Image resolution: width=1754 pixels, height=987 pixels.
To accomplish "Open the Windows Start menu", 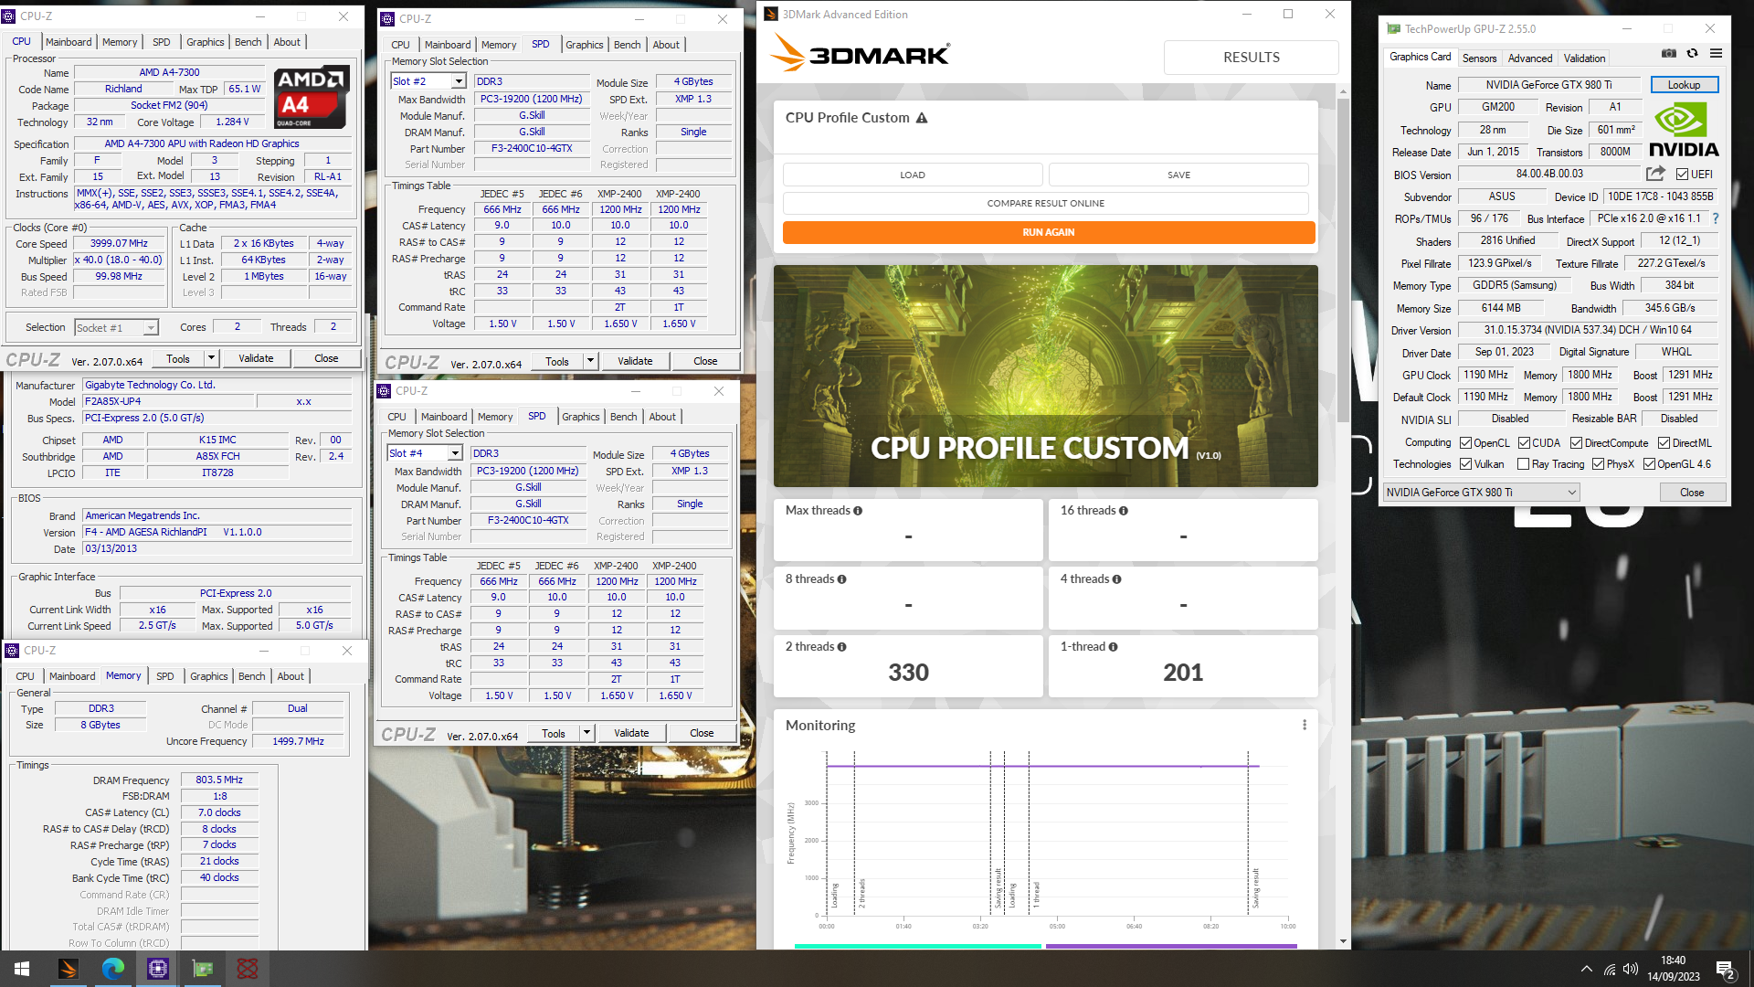I will (22, 969).
